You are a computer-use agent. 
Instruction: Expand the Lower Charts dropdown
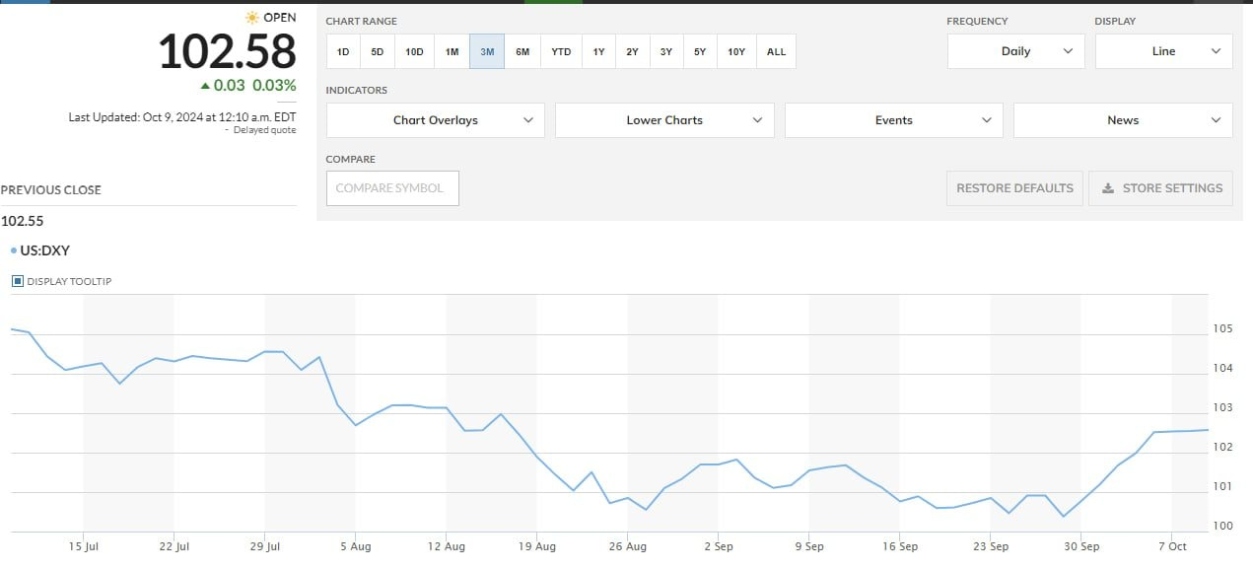tap(664, 120)
